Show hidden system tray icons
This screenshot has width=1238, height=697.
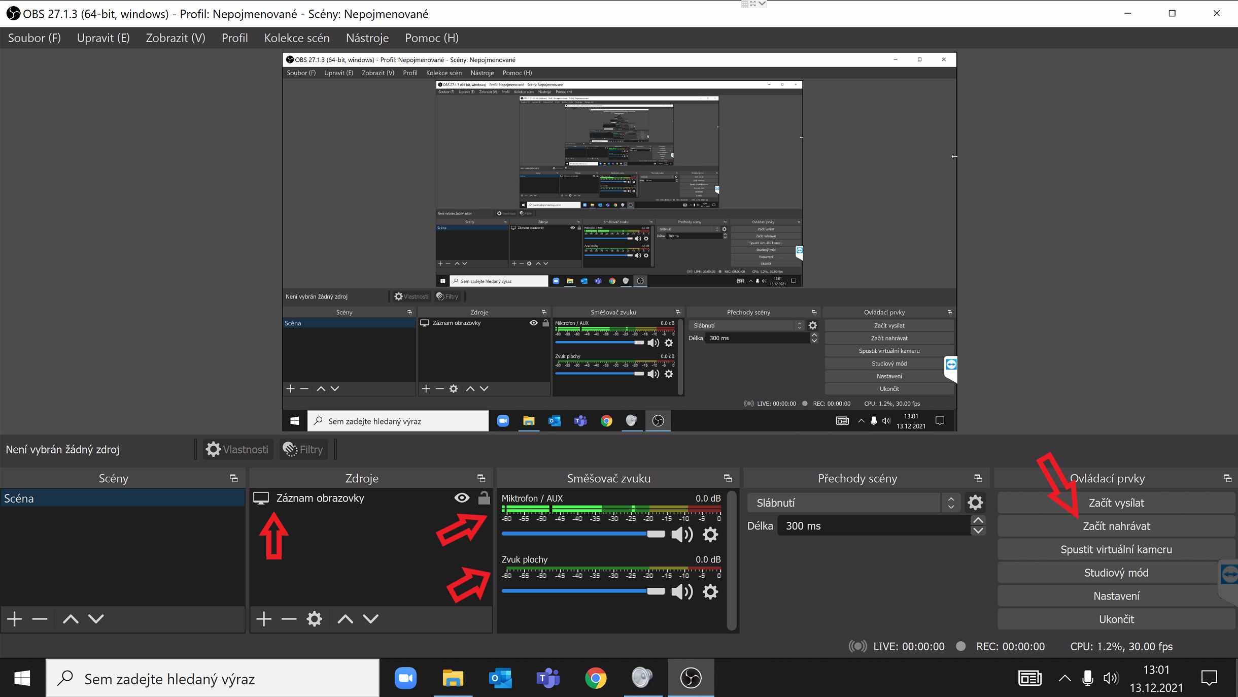1064,678
